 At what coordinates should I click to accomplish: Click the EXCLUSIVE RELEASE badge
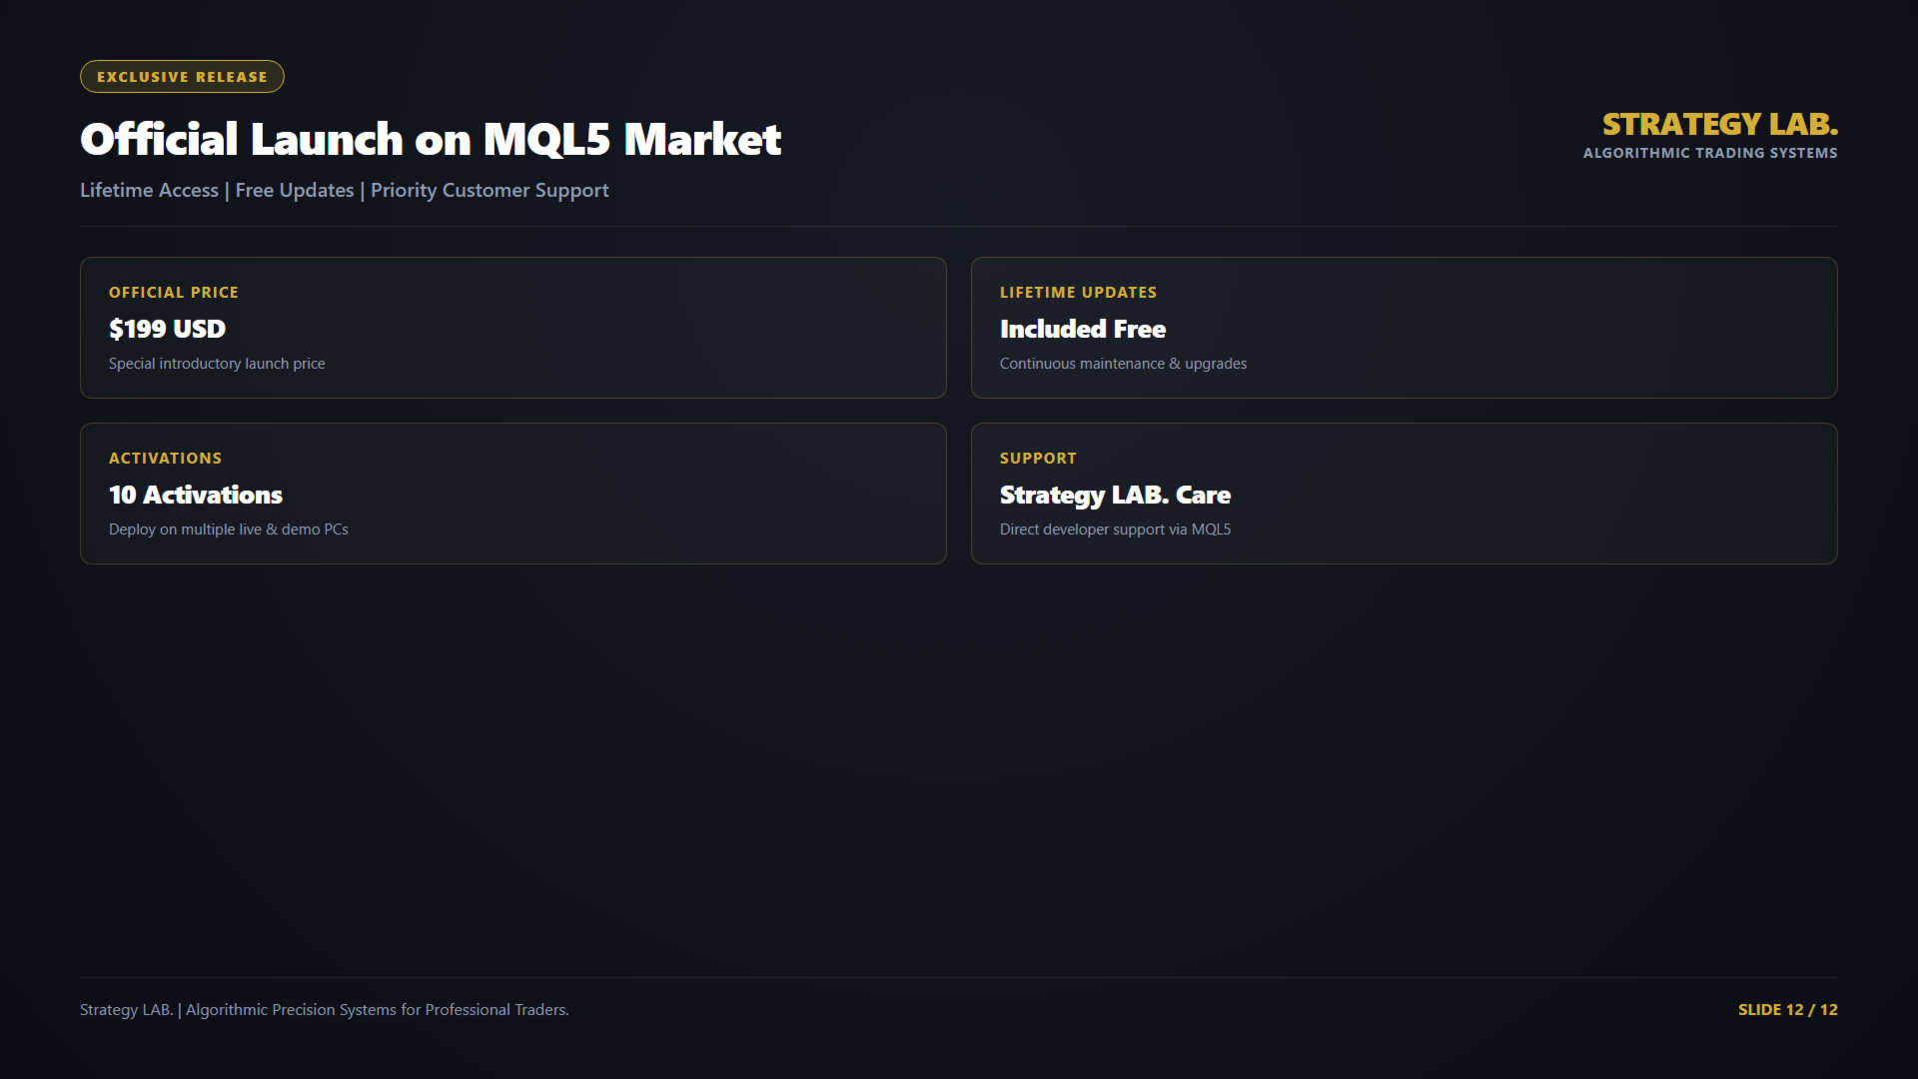click(182, 77)
